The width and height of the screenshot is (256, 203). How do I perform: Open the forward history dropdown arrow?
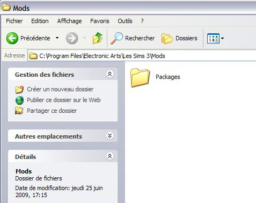pyautogui.click(x=84, y=38)
